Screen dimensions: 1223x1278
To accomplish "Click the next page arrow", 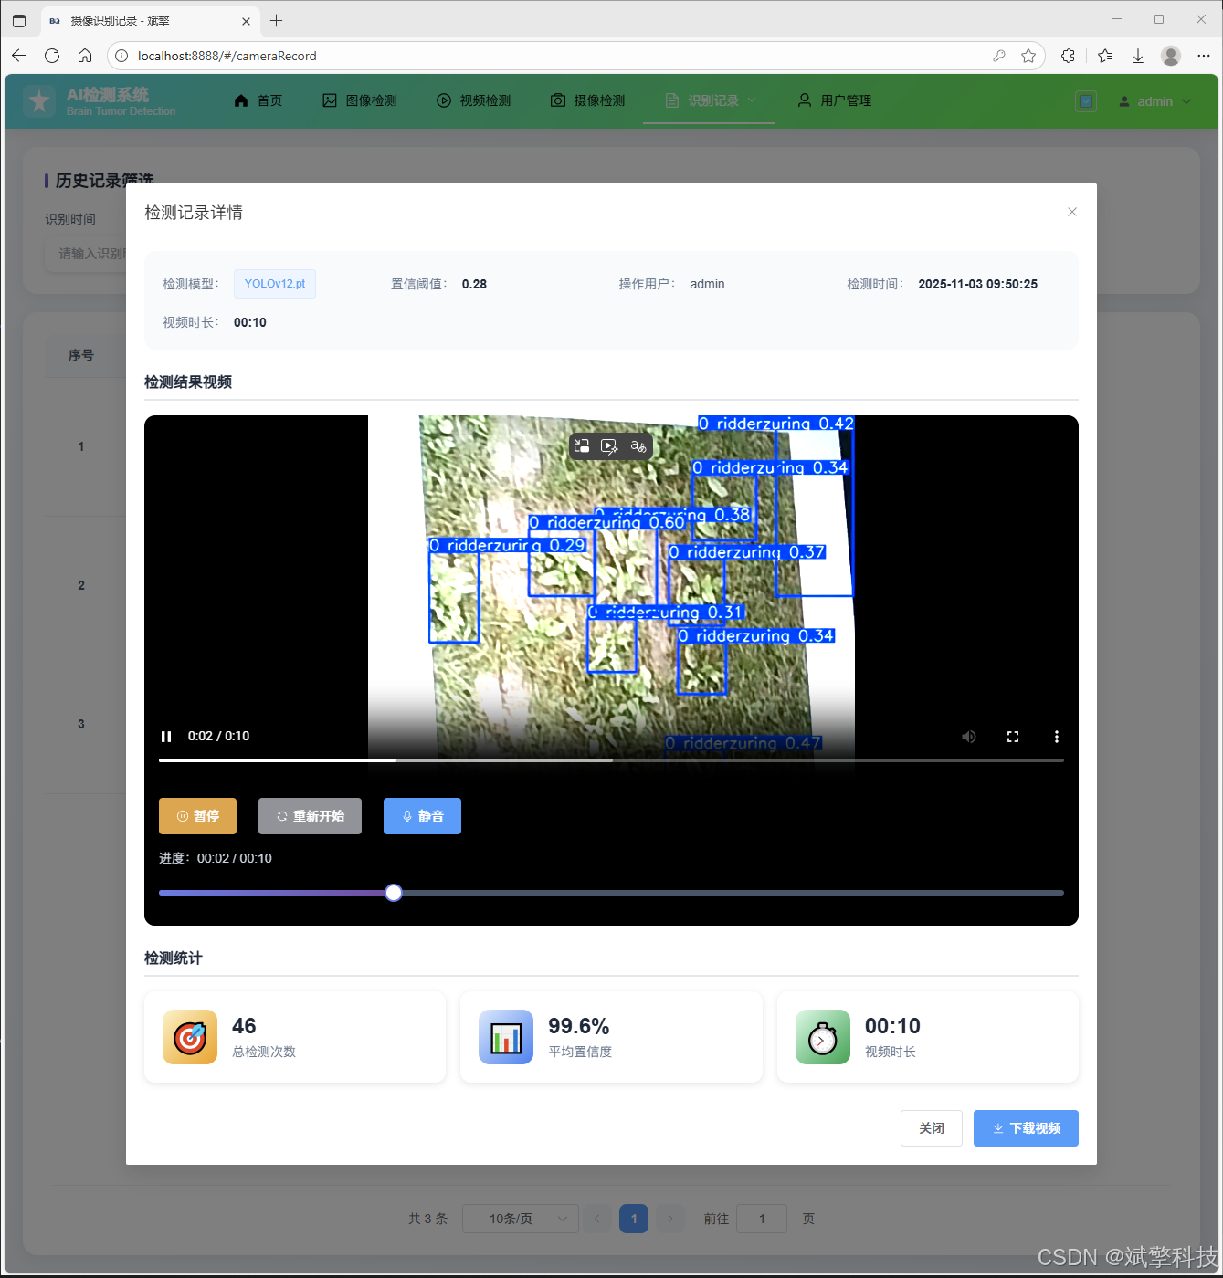I will point(670,1219).
